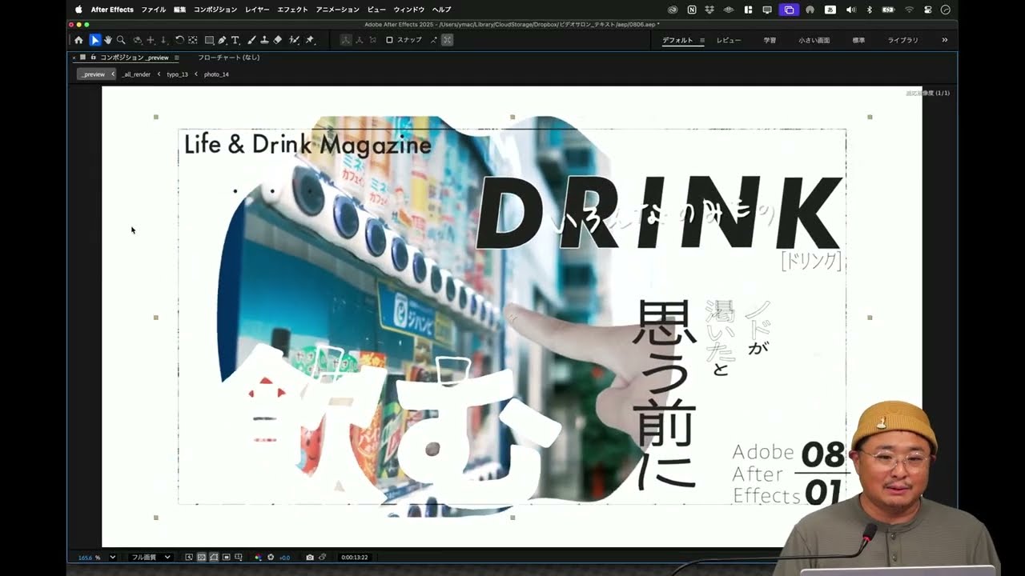Viewport: 1025px width, 576px height.
Task: Switch to 学習 workspace
Action: pyautogui.click(x=770, y=40)
